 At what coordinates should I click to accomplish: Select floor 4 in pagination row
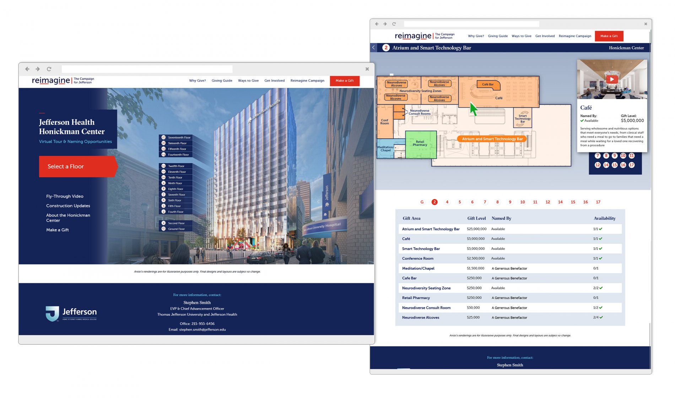(447, 202)
